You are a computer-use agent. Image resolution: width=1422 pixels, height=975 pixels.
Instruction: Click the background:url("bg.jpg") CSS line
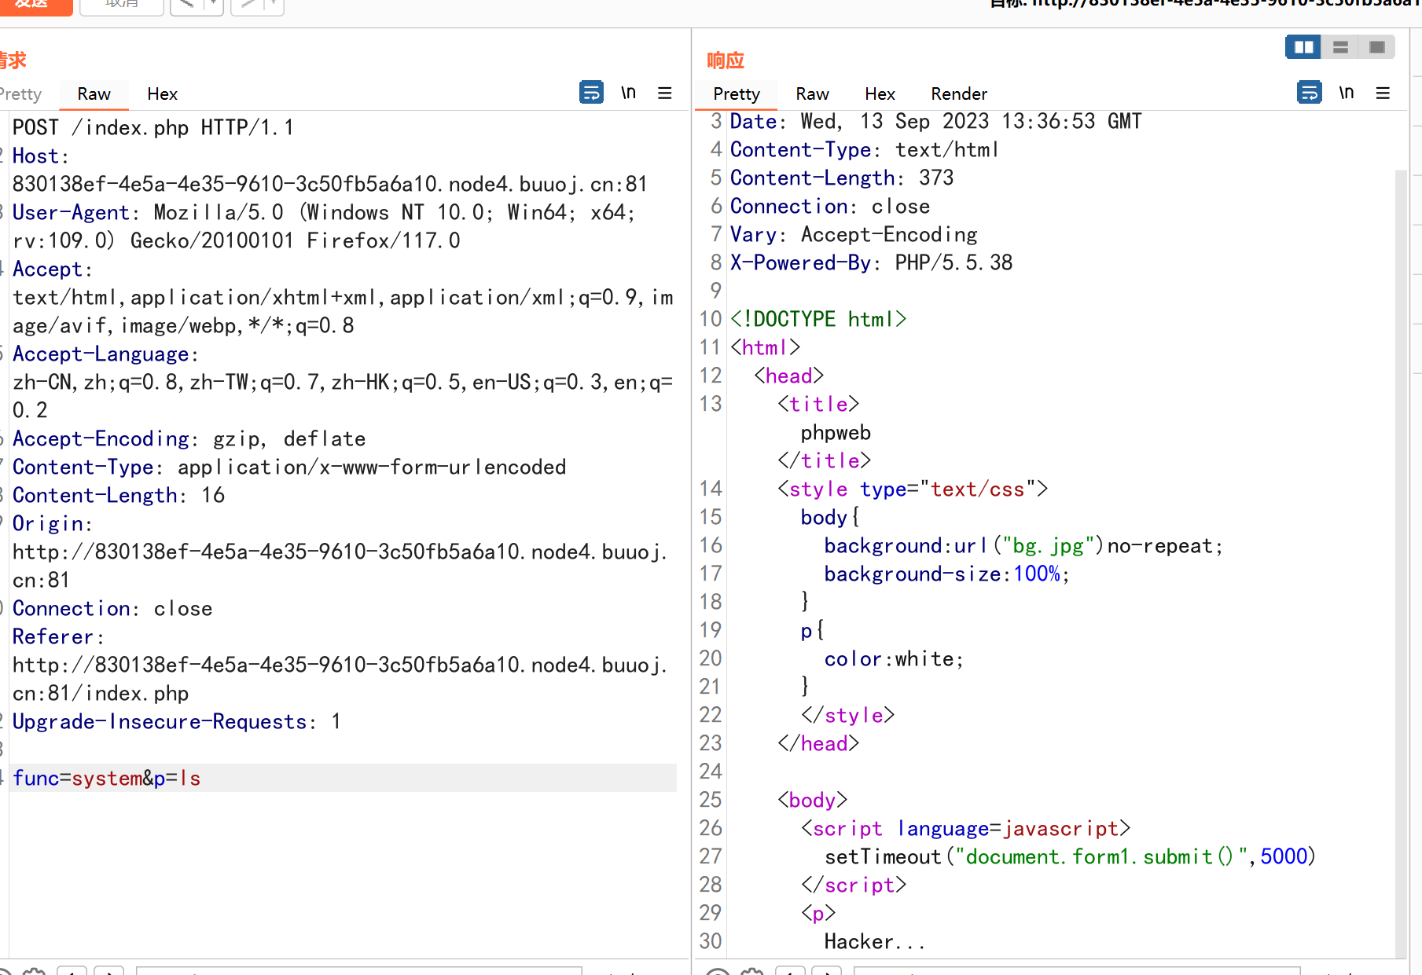point(1023,546)
